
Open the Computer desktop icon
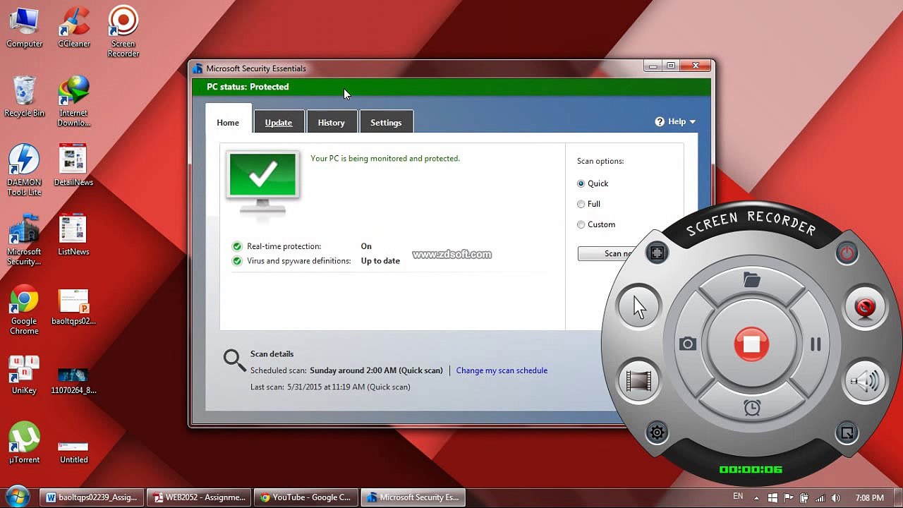[x=24, y=28]
